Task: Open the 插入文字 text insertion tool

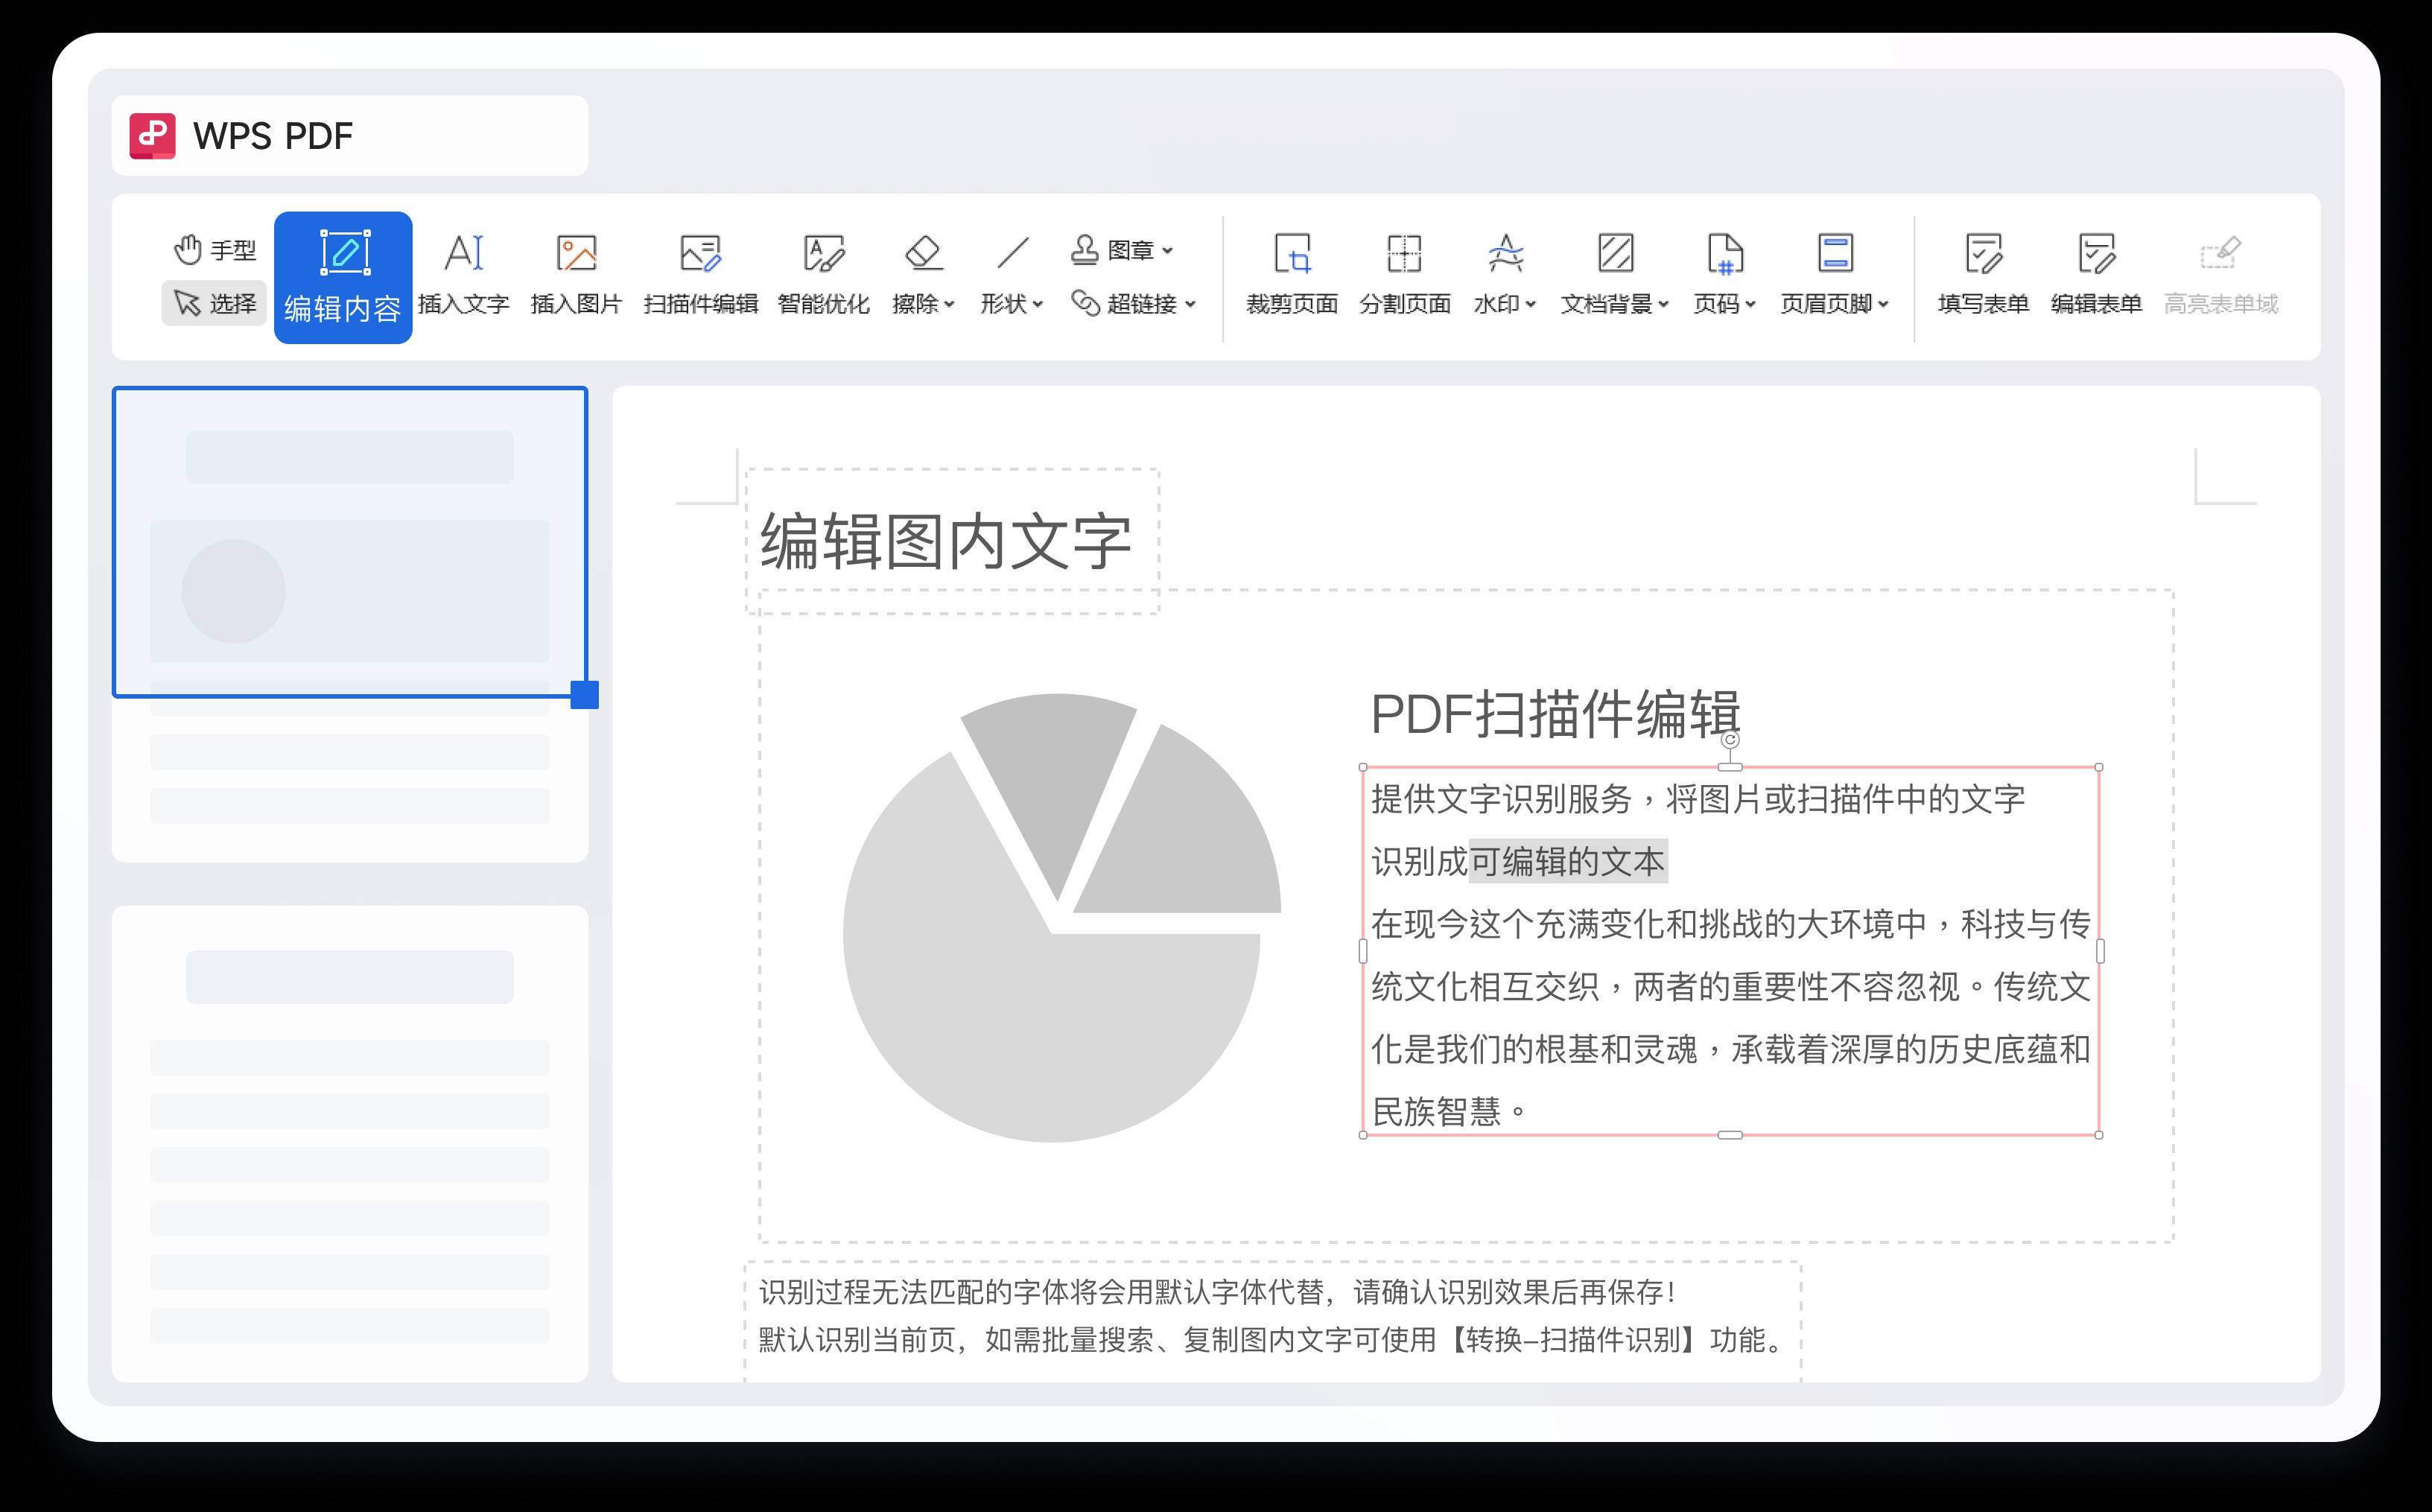Action: (x=465, y=275)
